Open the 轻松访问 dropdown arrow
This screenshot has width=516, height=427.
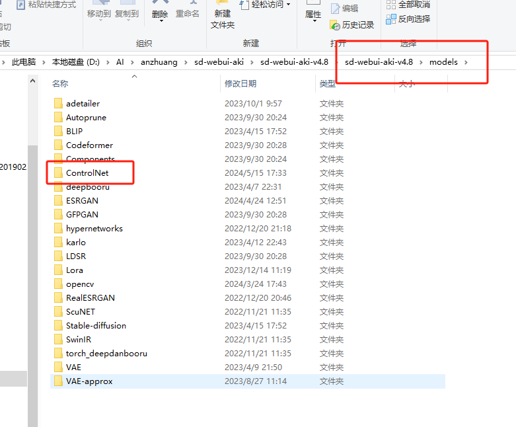point(289,5)
